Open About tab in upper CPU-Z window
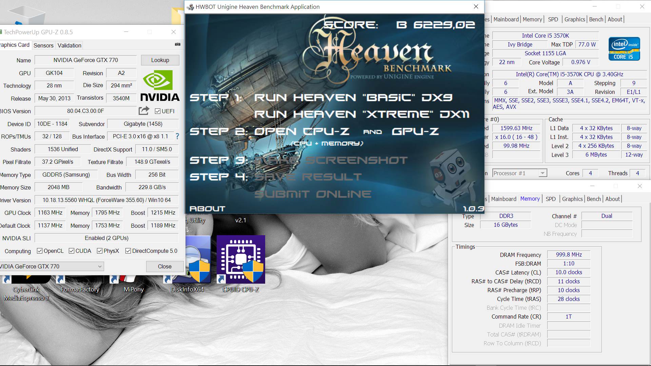This screenshot has height=366, width=651. (x=615, y=19)
